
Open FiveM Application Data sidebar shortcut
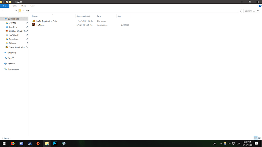click(x=18, y=47)
